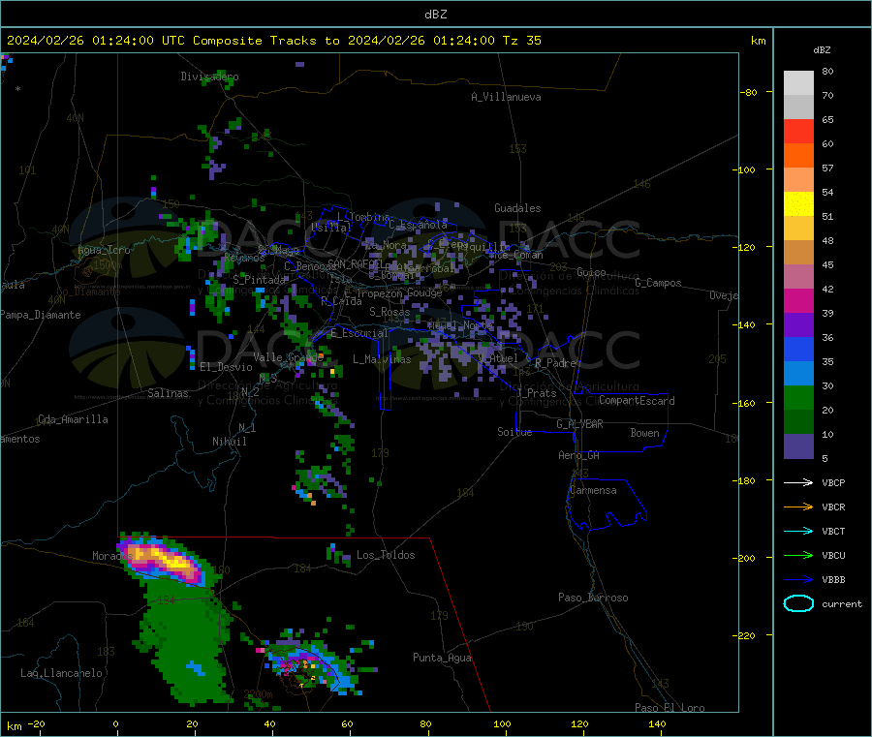Select the dark green 10-20 dBZ band
The width and height of the screenshot is (872, 737).
[798, 422]
